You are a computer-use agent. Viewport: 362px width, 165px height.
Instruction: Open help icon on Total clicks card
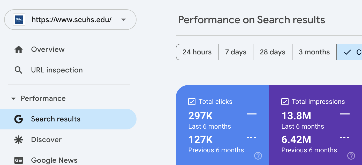coord(258,156)
